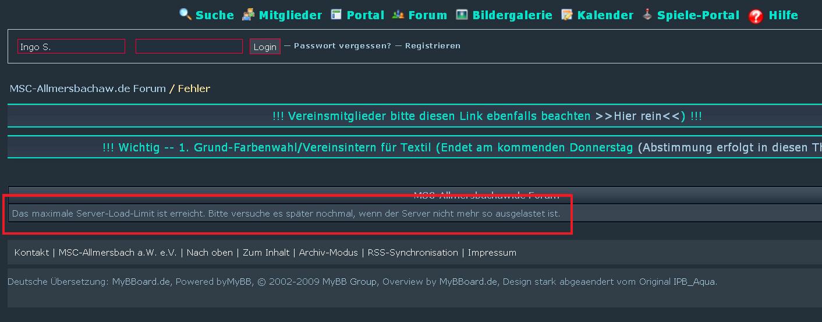Viewport: 822px width, 322px height.
Task: Focus the empty password field
Action: click(x=189, y=47)
